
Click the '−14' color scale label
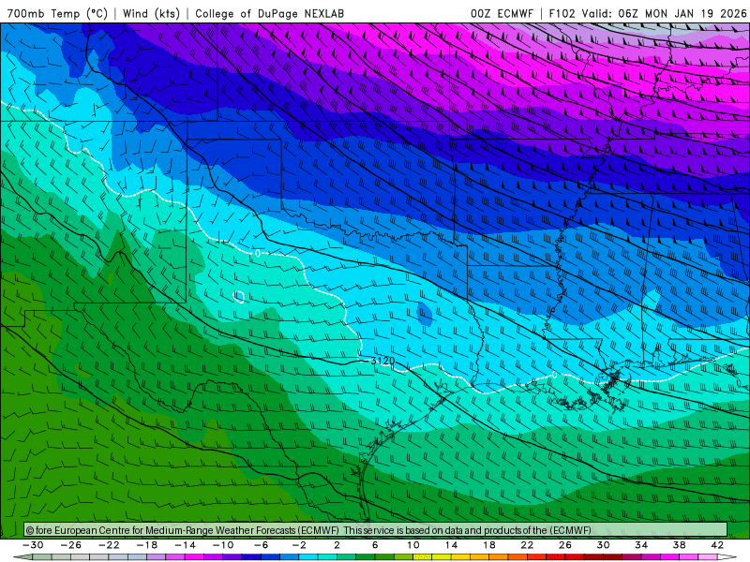click(x=185, y=545)
